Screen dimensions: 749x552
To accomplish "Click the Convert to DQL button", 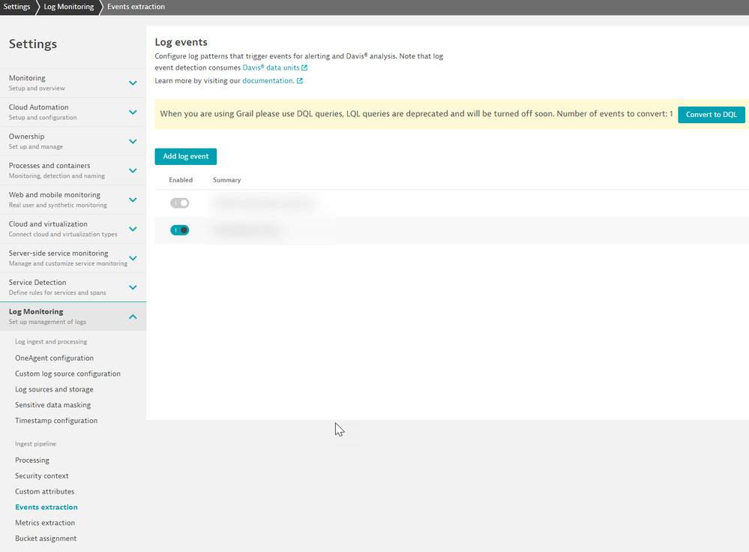I will coord(711,115).
